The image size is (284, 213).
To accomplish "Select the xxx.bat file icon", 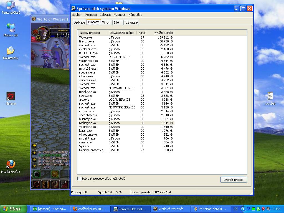I will [x=270, y=98].
